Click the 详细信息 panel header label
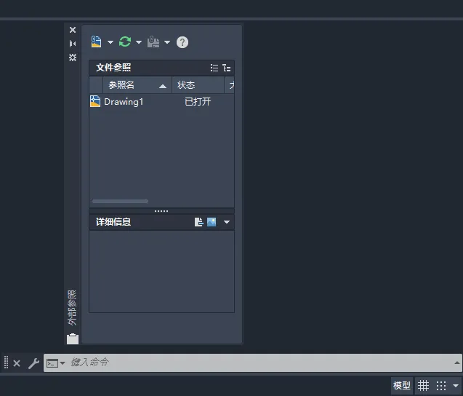The image size is (463, 396). pos(113,222)
